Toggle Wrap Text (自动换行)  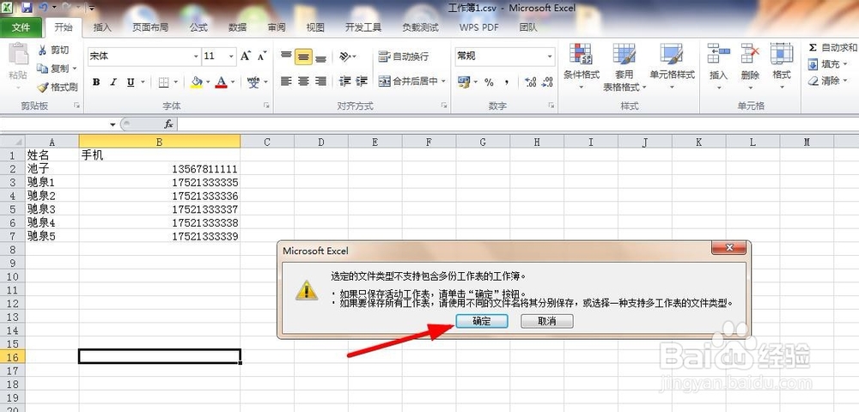(404, 57)
